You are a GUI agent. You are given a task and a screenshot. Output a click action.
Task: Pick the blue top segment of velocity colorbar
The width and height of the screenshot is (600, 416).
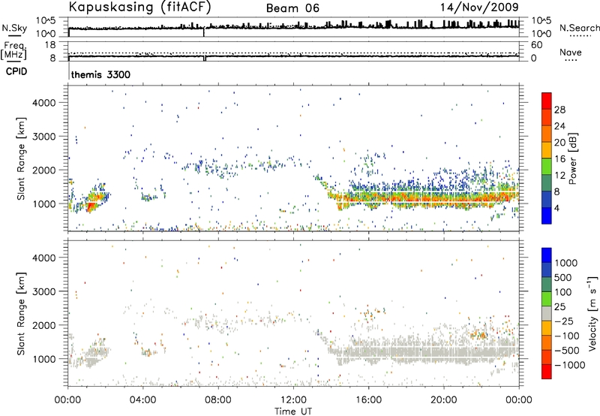pyautogui.click(x=547, y=255)
